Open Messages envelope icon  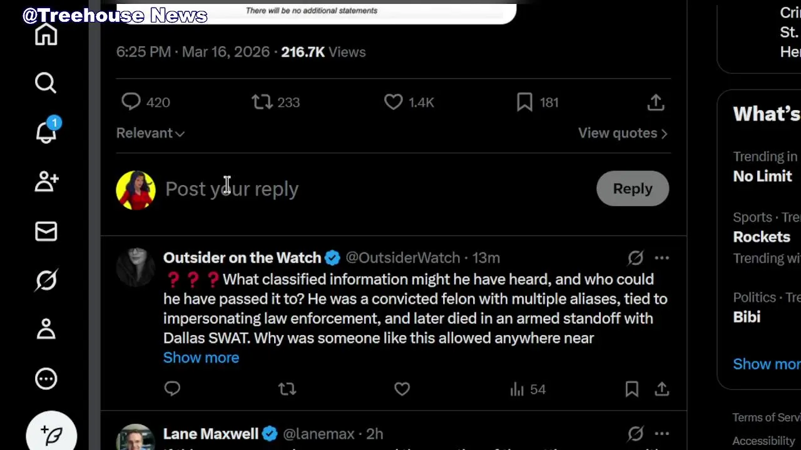pos(46,231)
